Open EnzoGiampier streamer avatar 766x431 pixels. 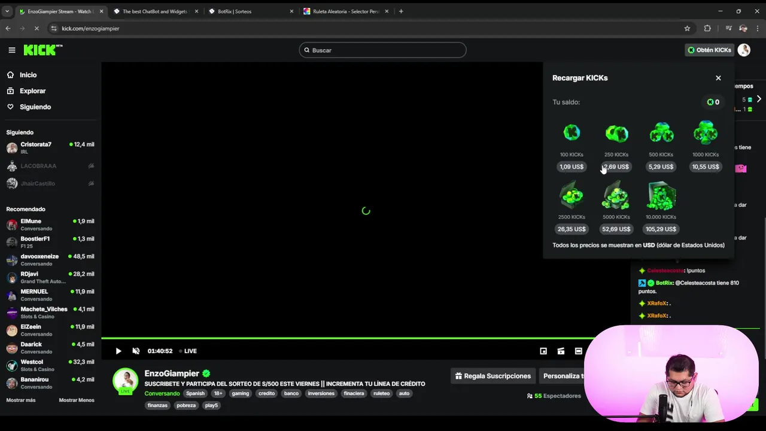tap(125, 381)
